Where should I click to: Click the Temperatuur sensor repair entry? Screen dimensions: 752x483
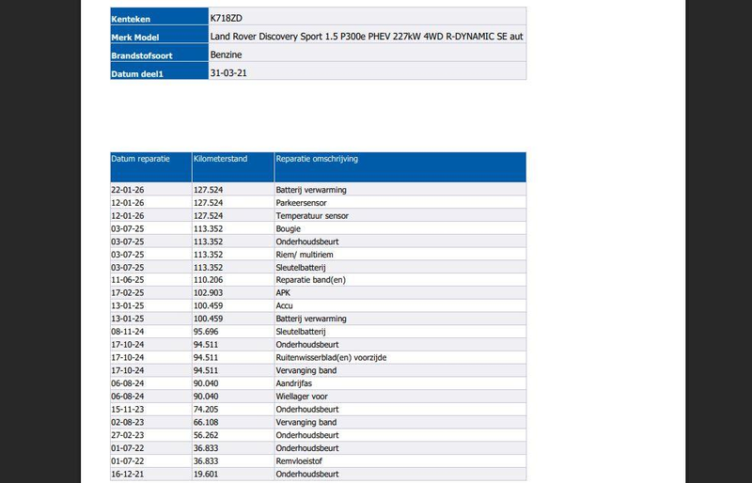pos(312,216)
